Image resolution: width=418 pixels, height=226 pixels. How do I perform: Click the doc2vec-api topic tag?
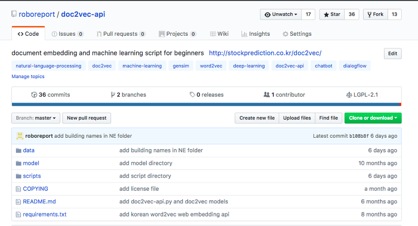coord(290,66)
